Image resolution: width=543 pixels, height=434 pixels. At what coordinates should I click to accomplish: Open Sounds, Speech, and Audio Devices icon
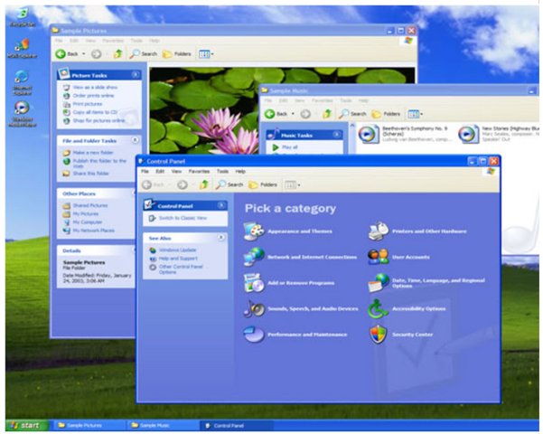click(254, 308)
